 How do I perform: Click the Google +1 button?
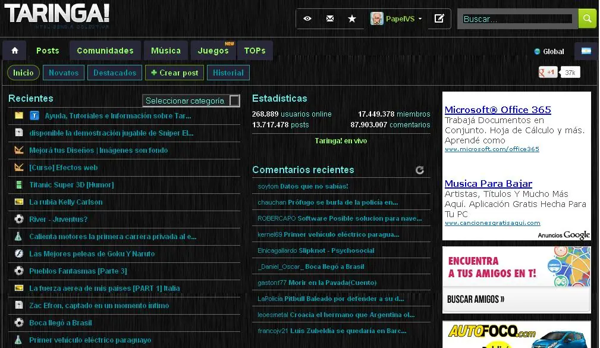(x=548, y=73)
